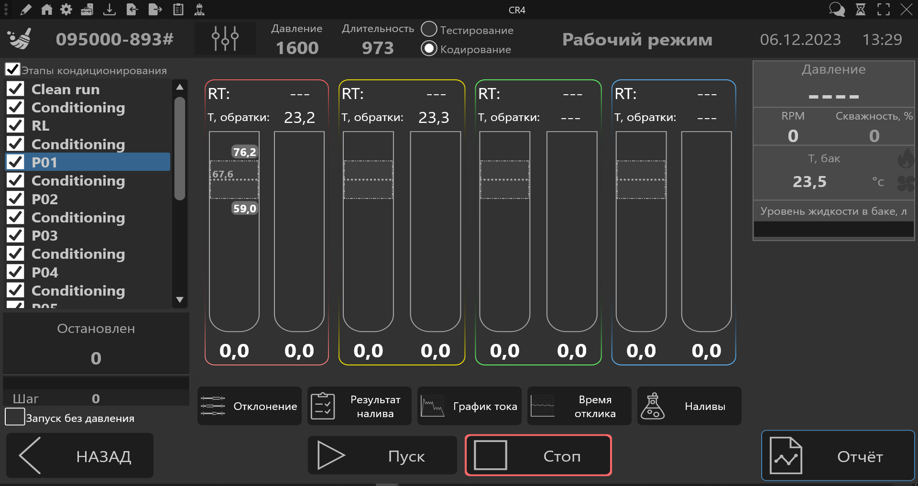Click the Остановлен status text
918x486 pixels.
(96, 329)
